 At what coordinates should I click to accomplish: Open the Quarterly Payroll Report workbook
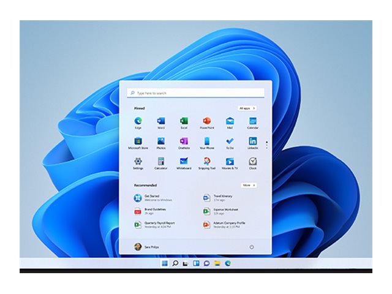coord(154,225)
